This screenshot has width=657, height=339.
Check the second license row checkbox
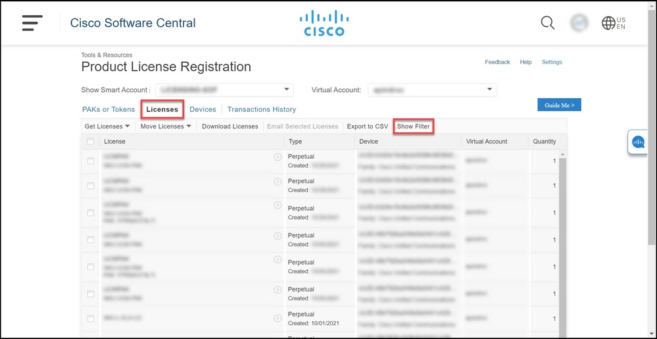click(x=90, y=186)
